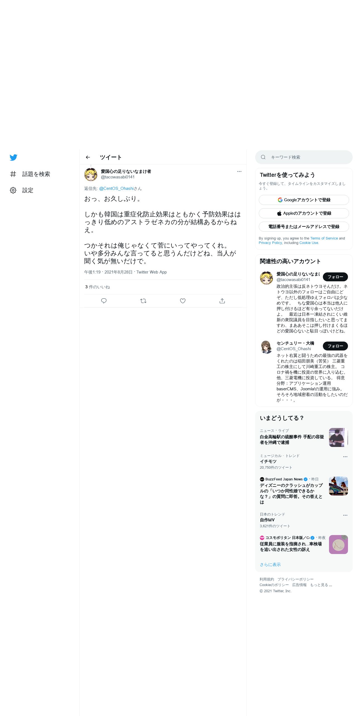
Task: Click the Twitter bird logo
Action: coord(13,158)
